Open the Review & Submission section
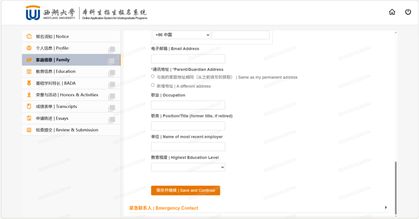The image size is (419, 219). (x=71, y=130)
